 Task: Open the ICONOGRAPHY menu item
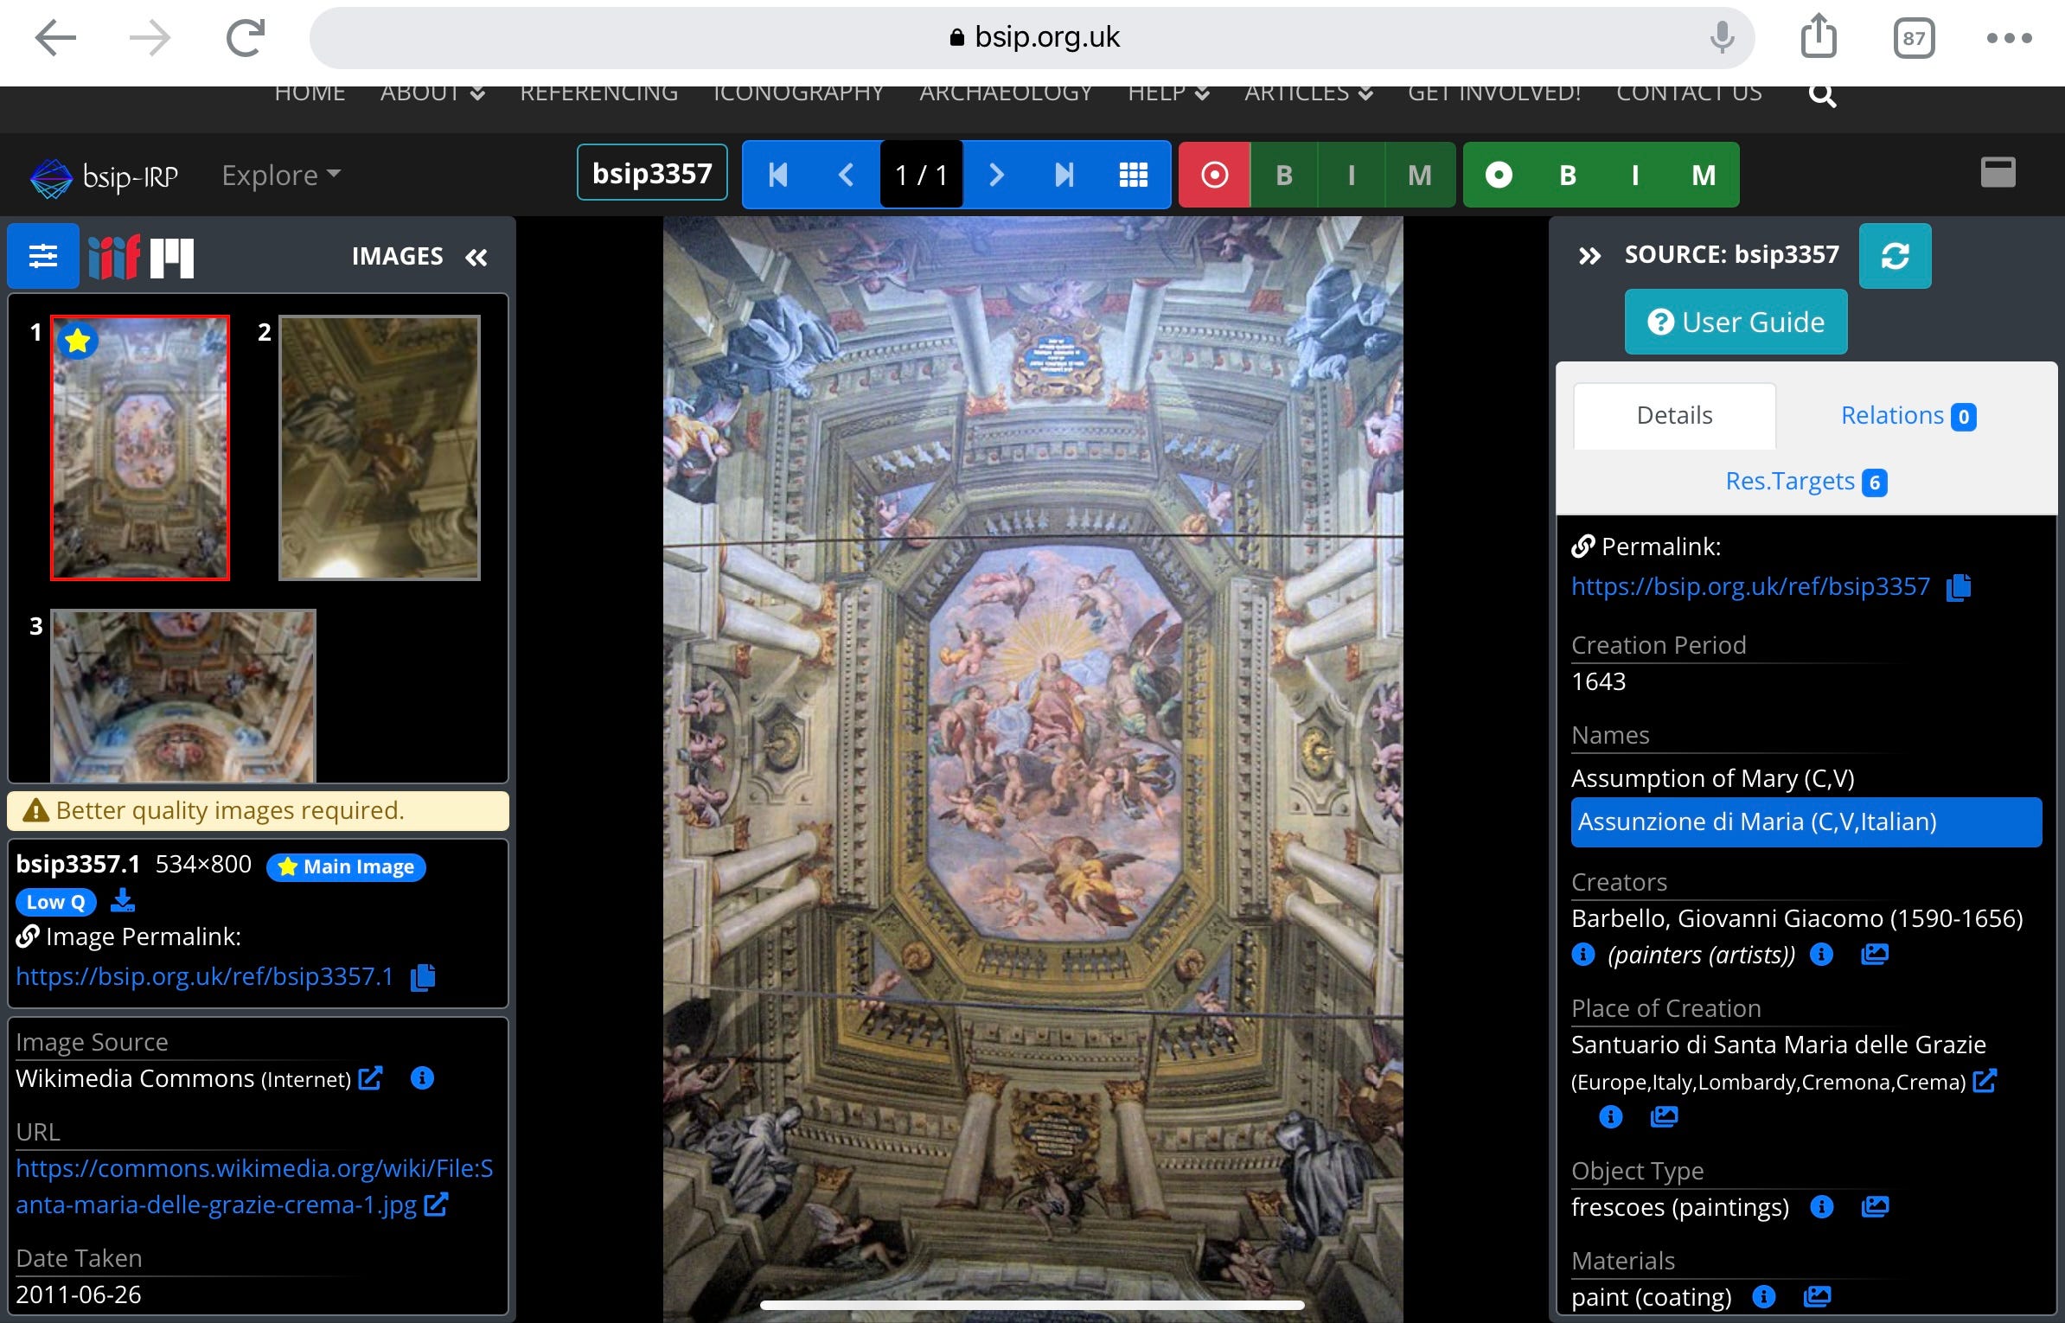click(798, 93)
